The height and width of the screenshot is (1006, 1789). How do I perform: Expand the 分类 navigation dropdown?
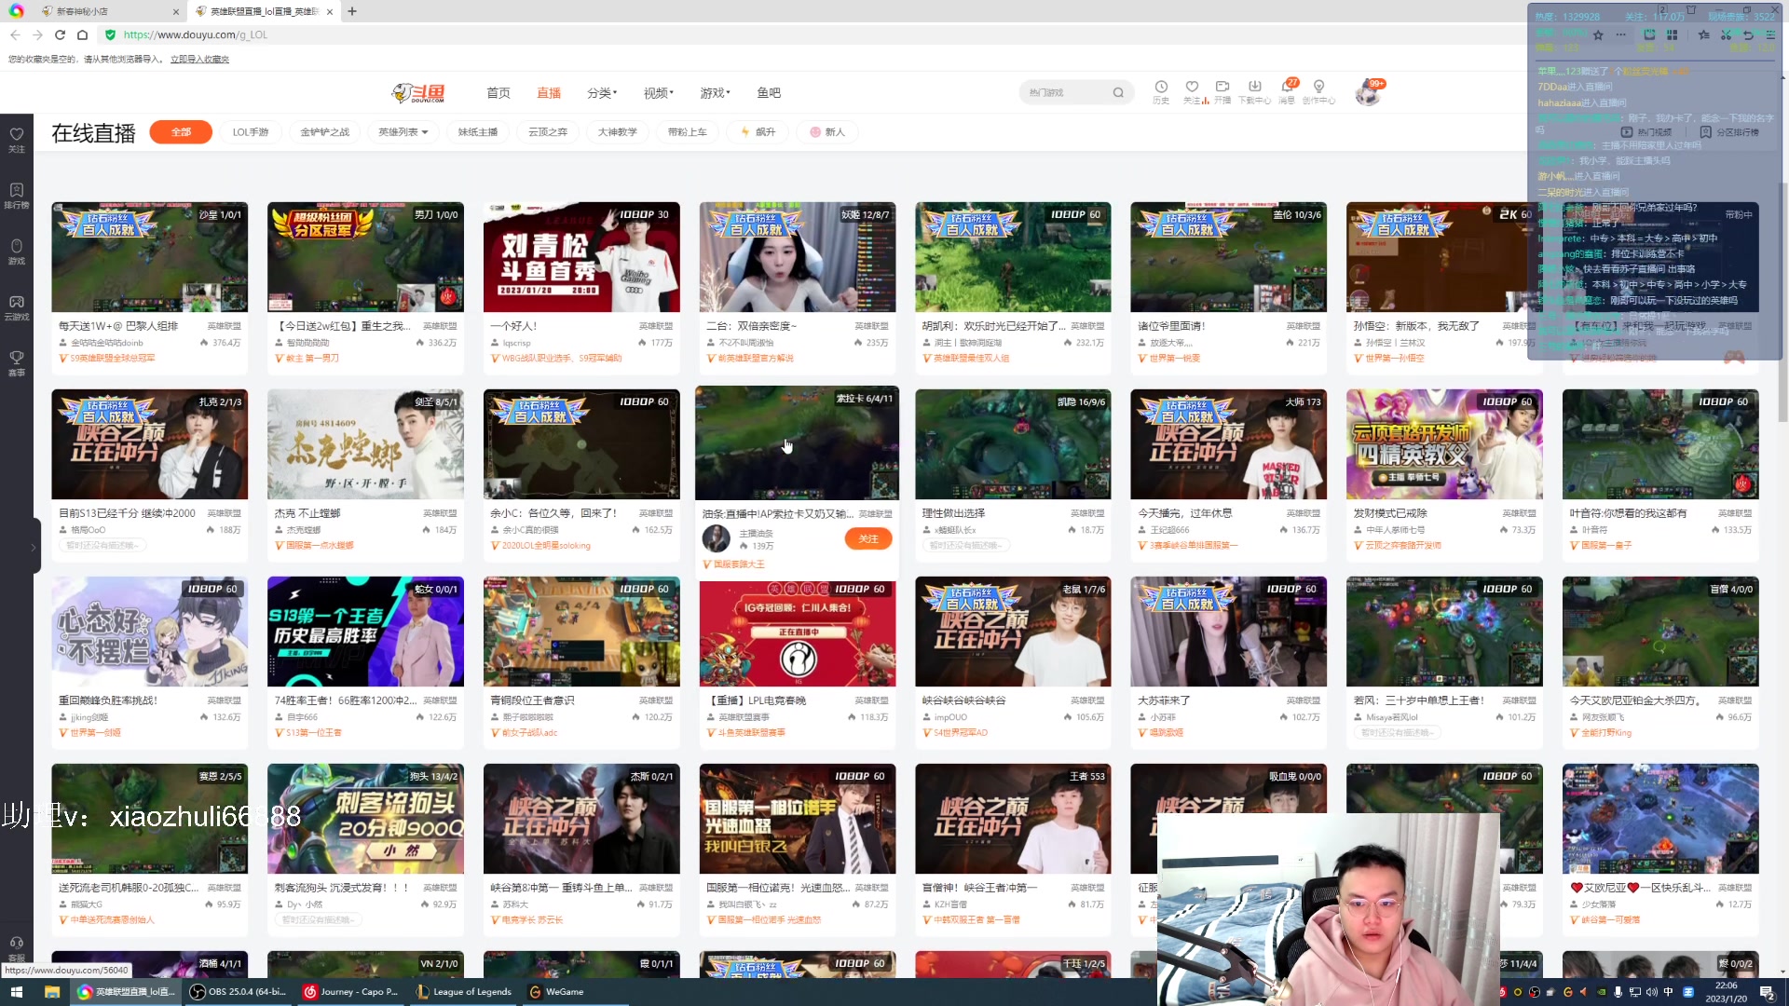(603, 93)
